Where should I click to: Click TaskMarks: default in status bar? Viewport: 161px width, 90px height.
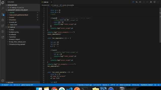point(146,85)
